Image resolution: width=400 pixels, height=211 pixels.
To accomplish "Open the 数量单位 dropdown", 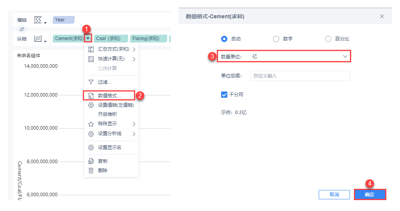I will [x=300, y=56].
